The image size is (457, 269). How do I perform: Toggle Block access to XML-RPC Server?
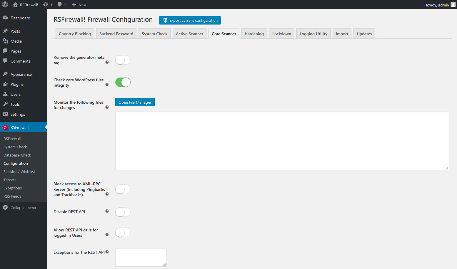(123, 189)
